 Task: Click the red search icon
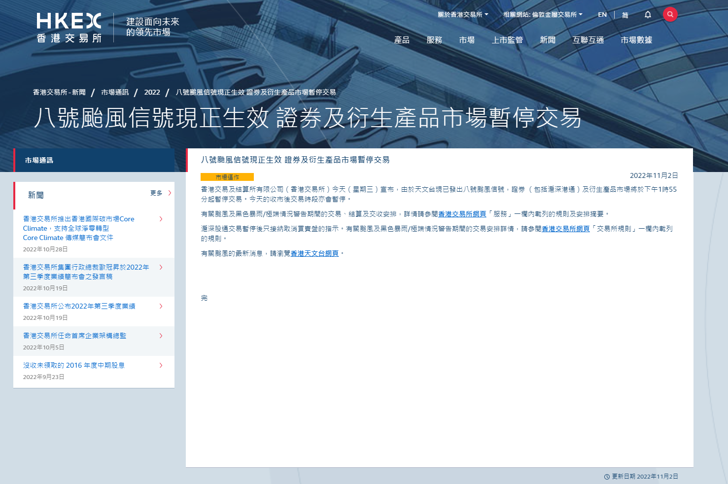click(x=670, y=14)
